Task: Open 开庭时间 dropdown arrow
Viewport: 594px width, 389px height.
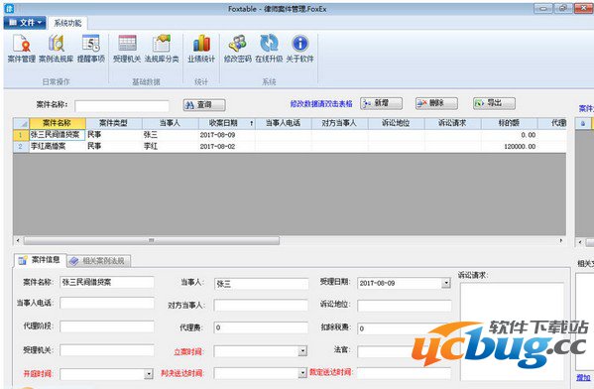Action: pos(149,374)
